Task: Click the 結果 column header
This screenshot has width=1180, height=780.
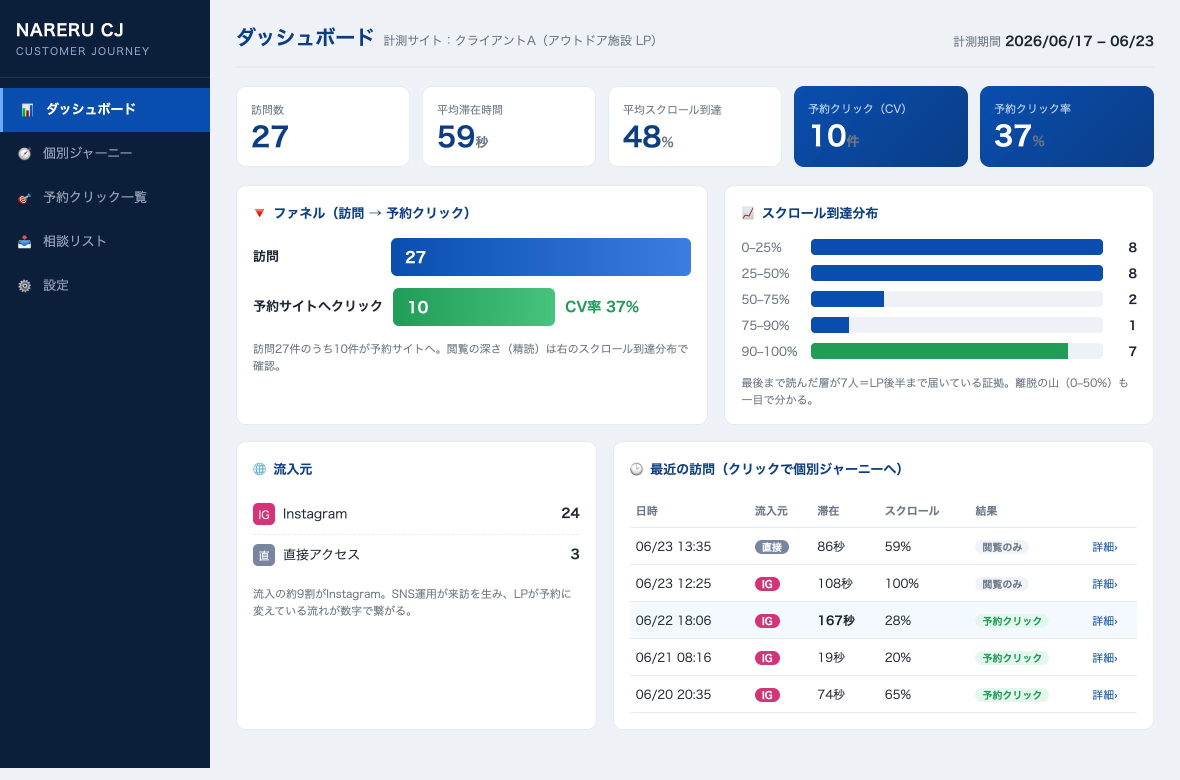Action: coord(986,511)
